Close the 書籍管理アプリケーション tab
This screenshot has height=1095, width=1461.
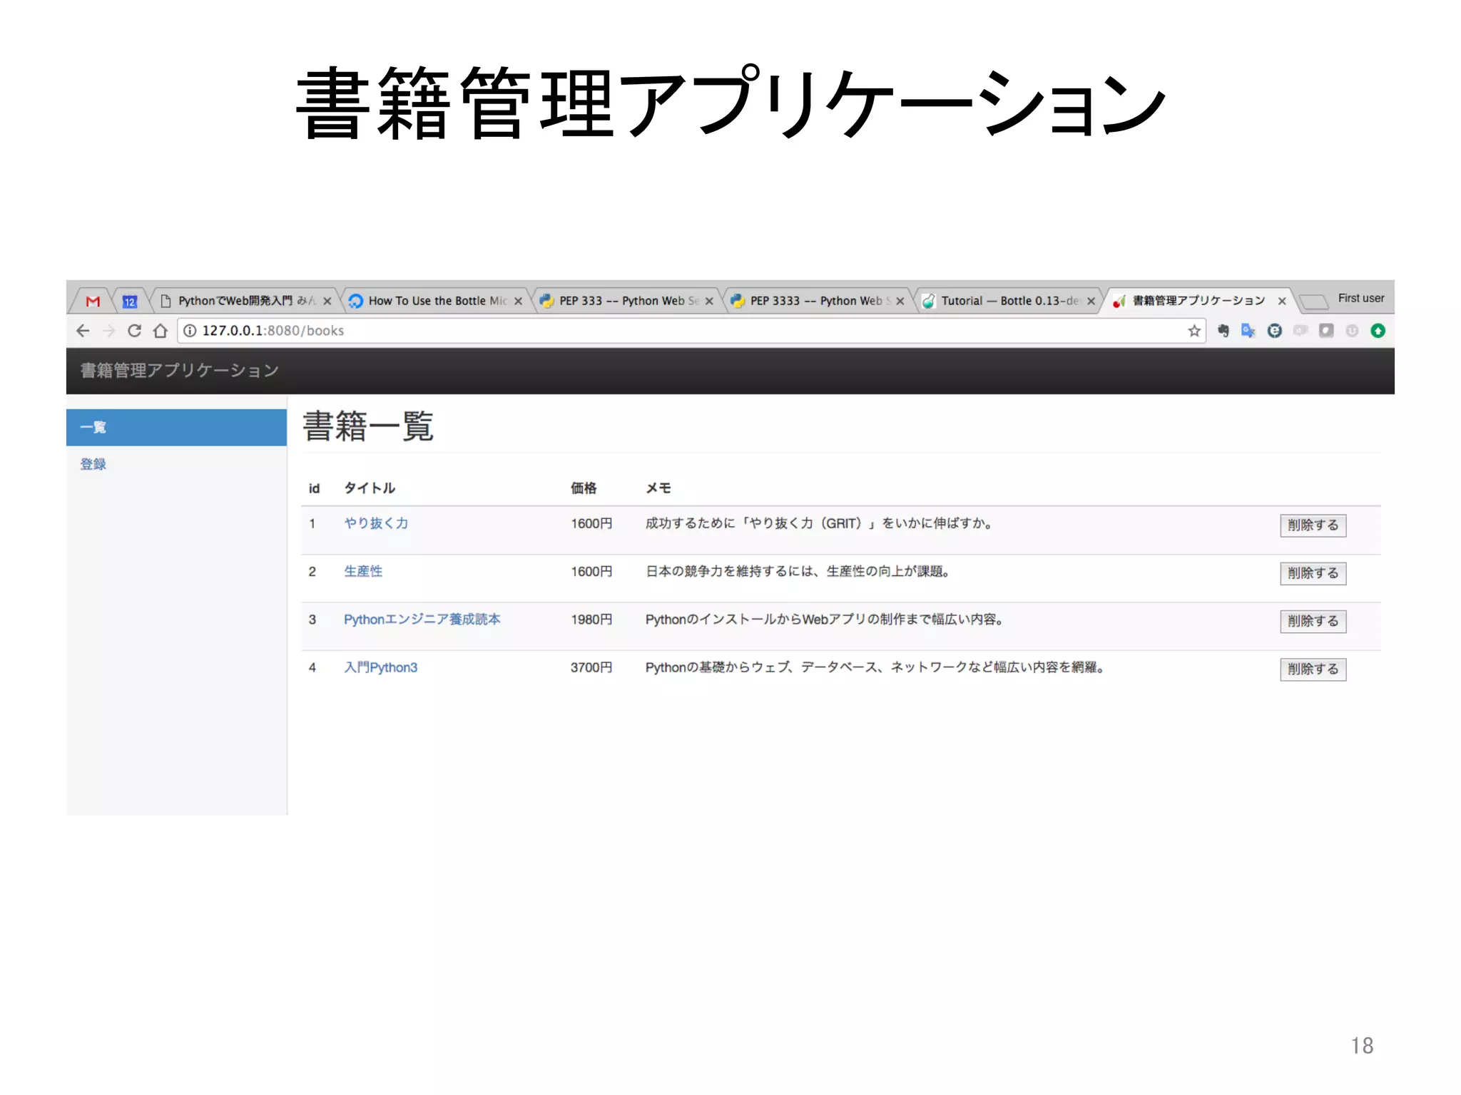(x=1282, y=302)
